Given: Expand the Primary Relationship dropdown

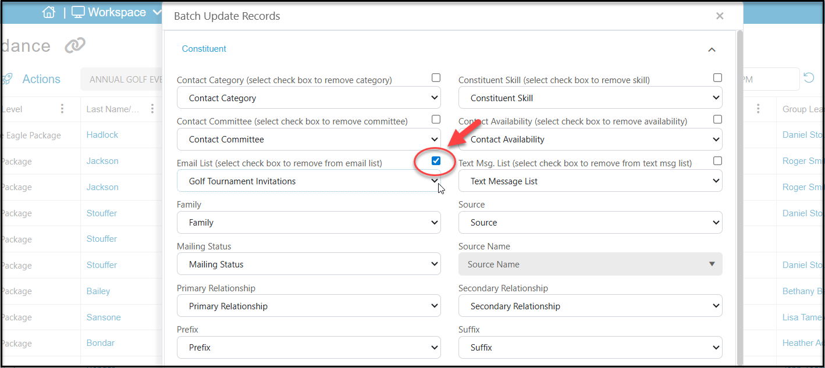Looking at the screenshot, I should pos(309,306).
